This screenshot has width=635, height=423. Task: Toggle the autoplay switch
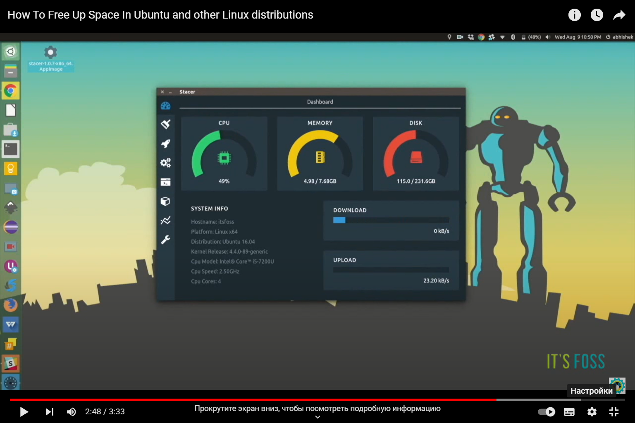point(546,412)
